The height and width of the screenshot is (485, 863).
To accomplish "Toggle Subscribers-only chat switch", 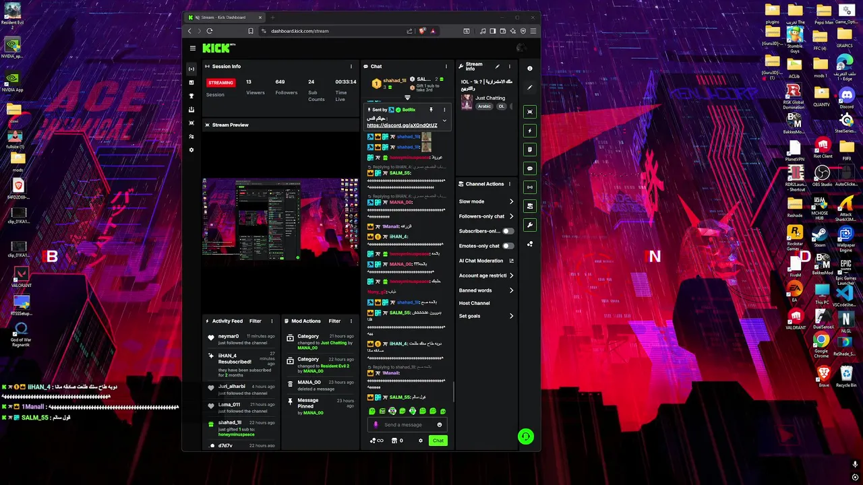I will coord(508,231).
